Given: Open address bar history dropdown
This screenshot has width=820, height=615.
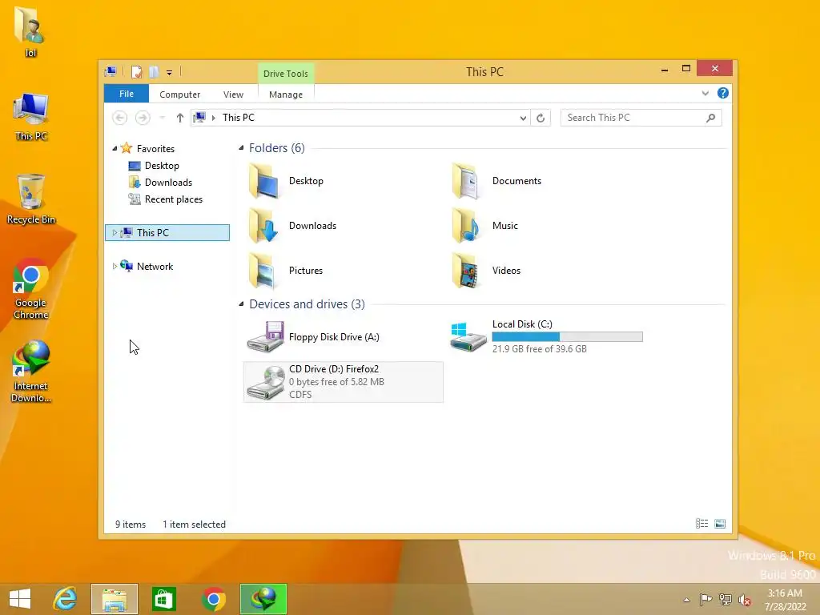Looking at the screenshot, I should [522, 118].
